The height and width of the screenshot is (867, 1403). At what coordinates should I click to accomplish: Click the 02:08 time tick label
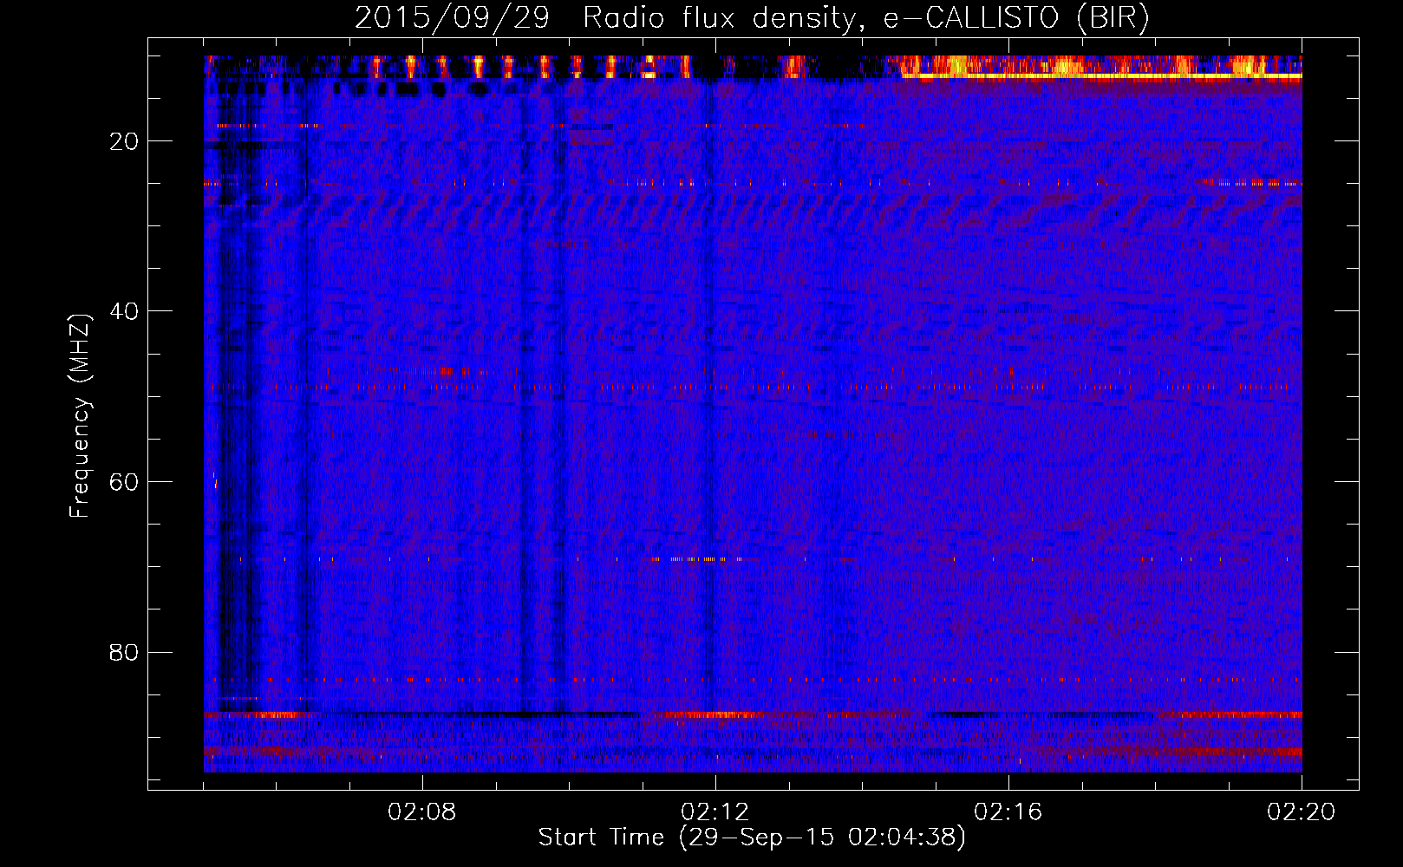422,812
